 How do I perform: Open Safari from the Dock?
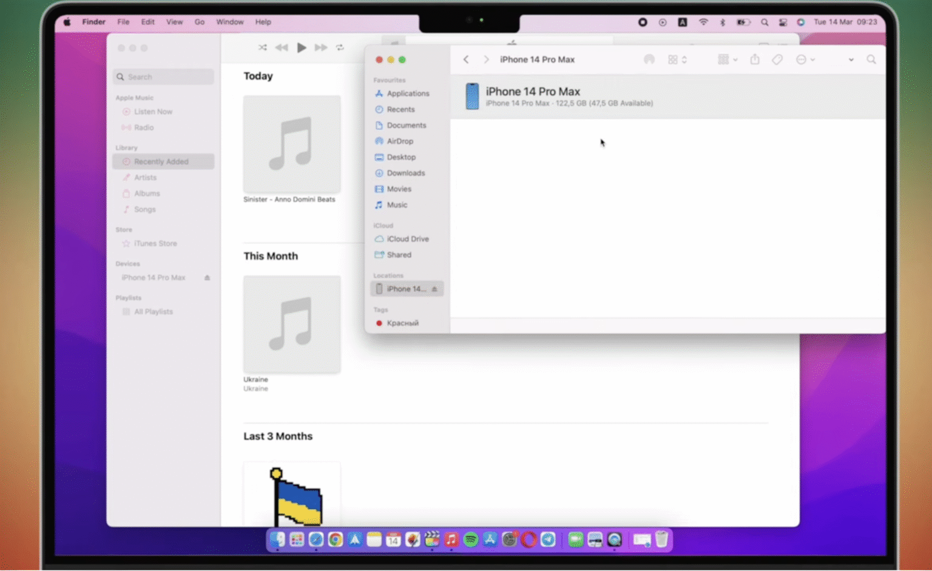(316, 539)
